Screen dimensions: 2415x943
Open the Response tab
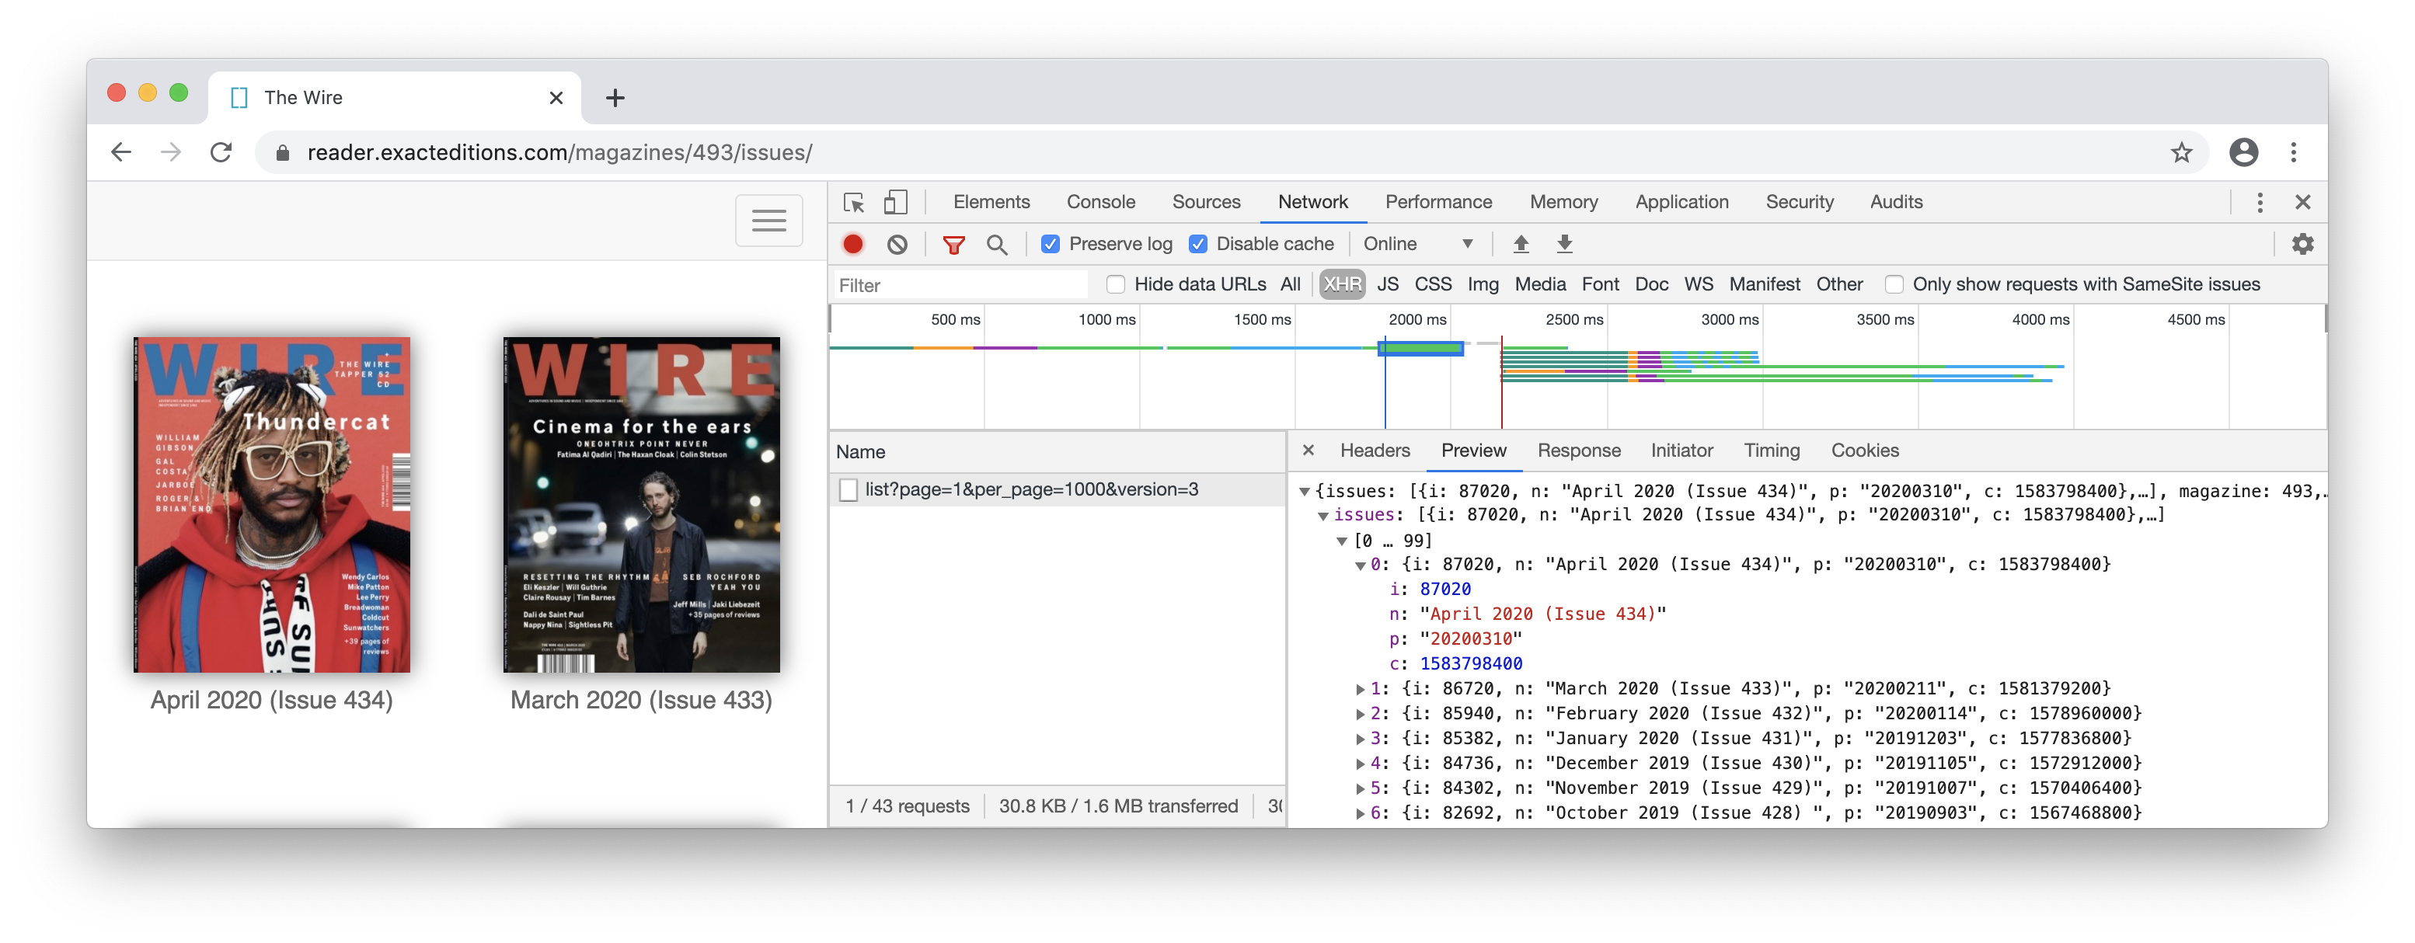coord(1579,451)
